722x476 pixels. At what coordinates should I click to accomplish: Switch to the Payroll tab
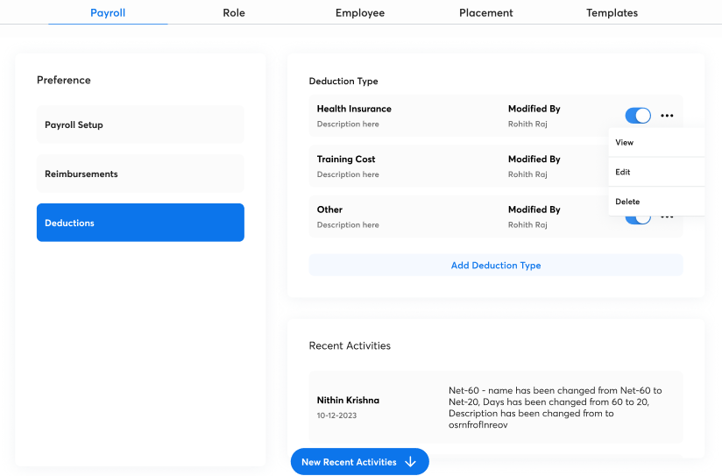tap(108, 13)
